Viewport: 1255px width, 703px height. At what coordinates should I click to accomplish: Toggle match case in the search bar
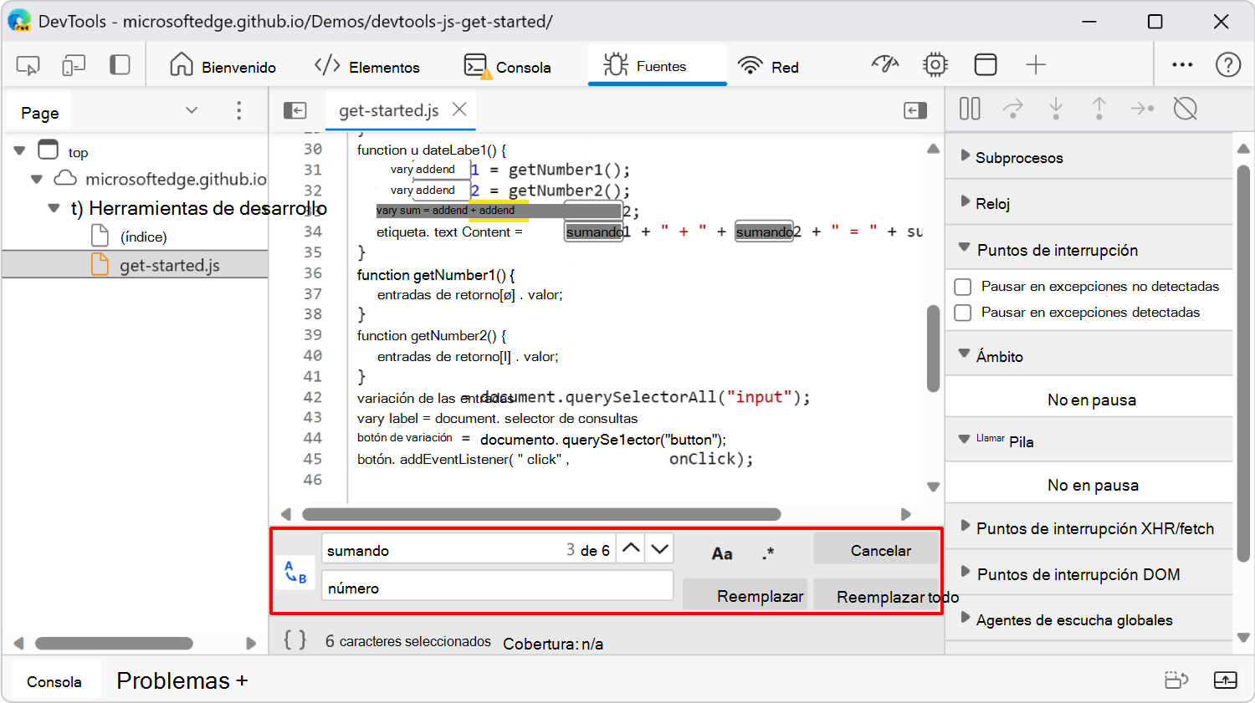[x=721, y=552]
